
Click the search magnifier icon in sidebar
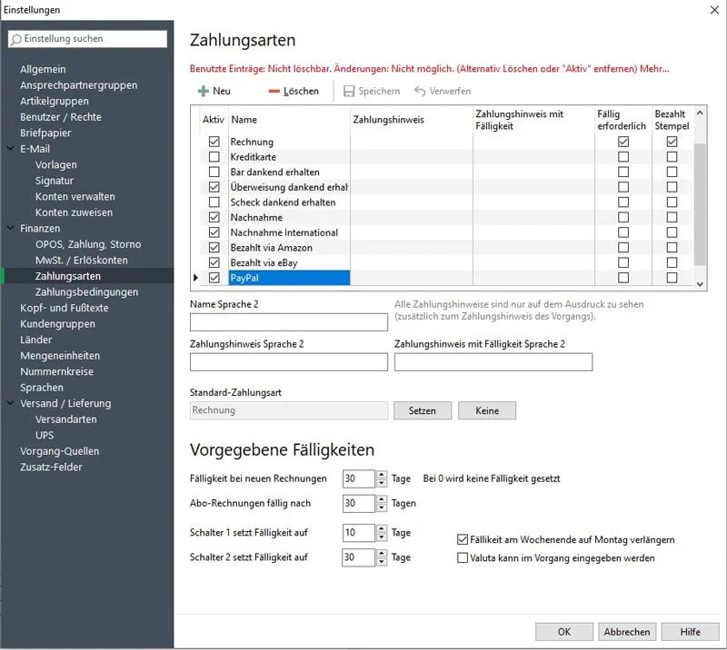[16, 39]
